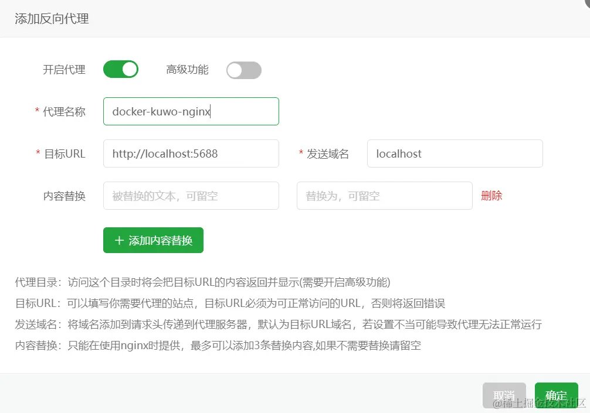
Task: Click the 替换为 input box
Action: [x=385, y=196]
